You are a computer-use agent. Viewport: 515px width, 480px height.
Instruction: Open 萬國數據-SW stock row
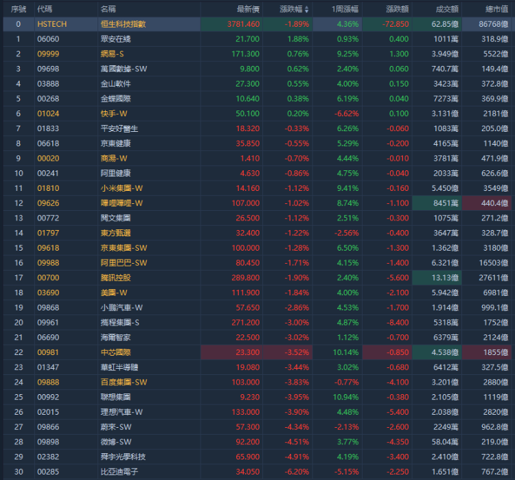257,69
